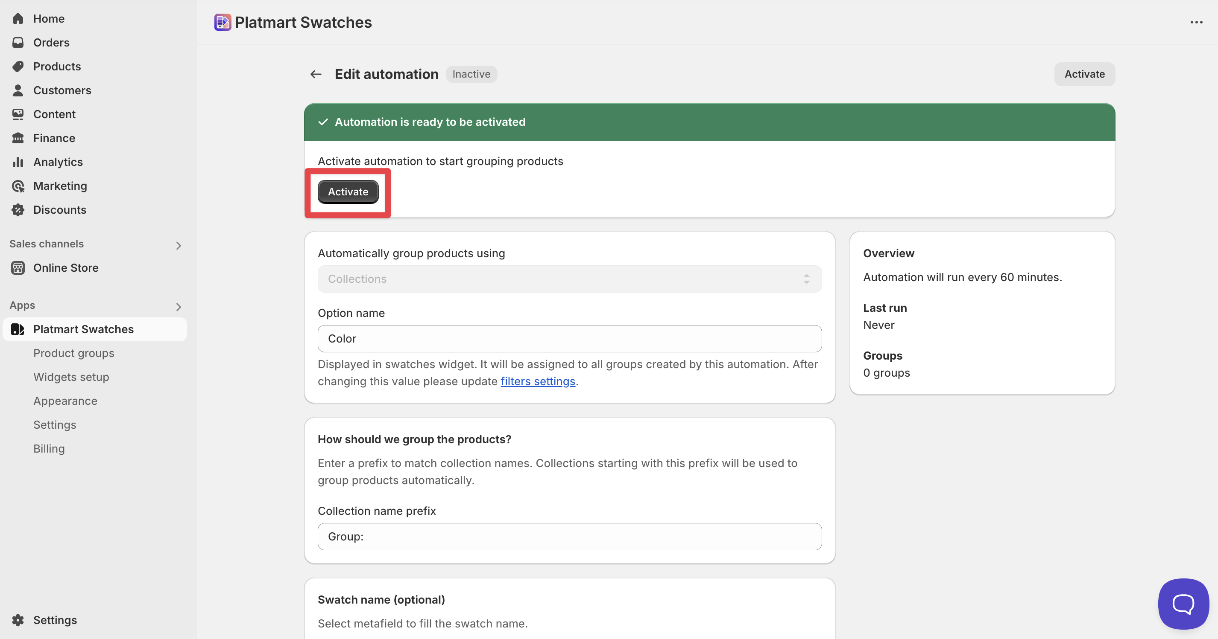1218x639 pixels.
Task: Open app Settings submenu item
Action: 55,425
